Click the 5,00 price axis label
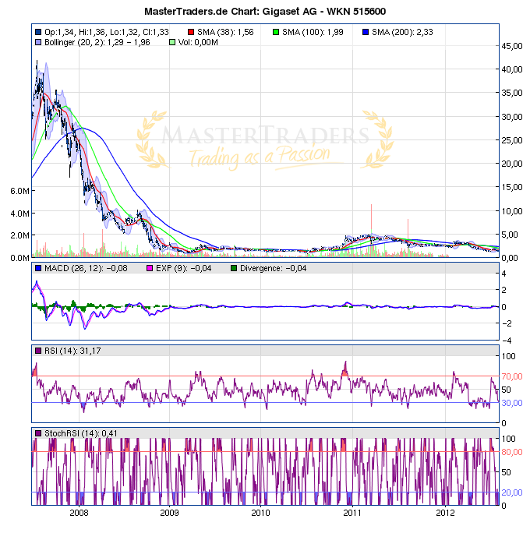530x533 pixels. coord(510,235)
